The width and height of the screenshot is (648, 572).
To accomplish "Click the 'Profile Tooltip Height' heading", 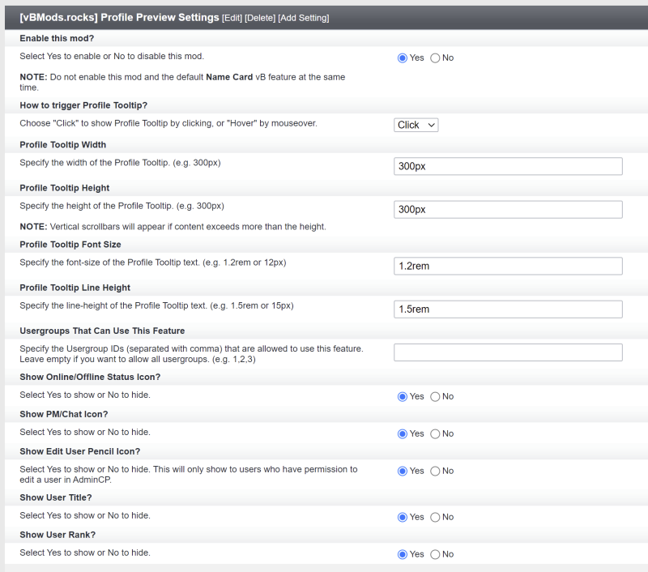I will pyautogui.click(x=65, y=188).
